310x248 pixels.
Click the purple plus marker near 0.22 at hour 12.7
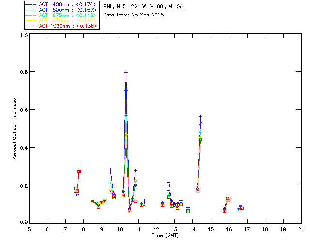click(169, 182)
